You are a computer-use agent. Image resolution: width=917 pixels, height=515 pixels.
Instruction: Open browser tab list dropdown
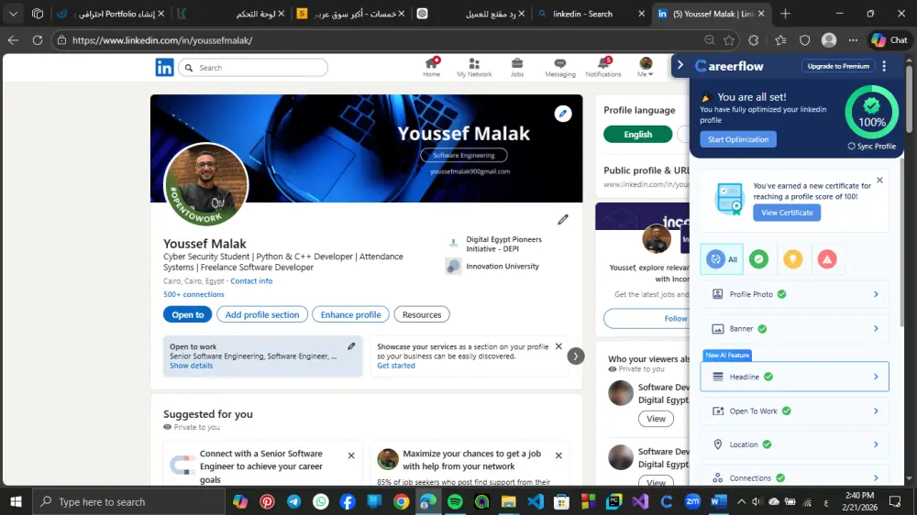[13, 14]
